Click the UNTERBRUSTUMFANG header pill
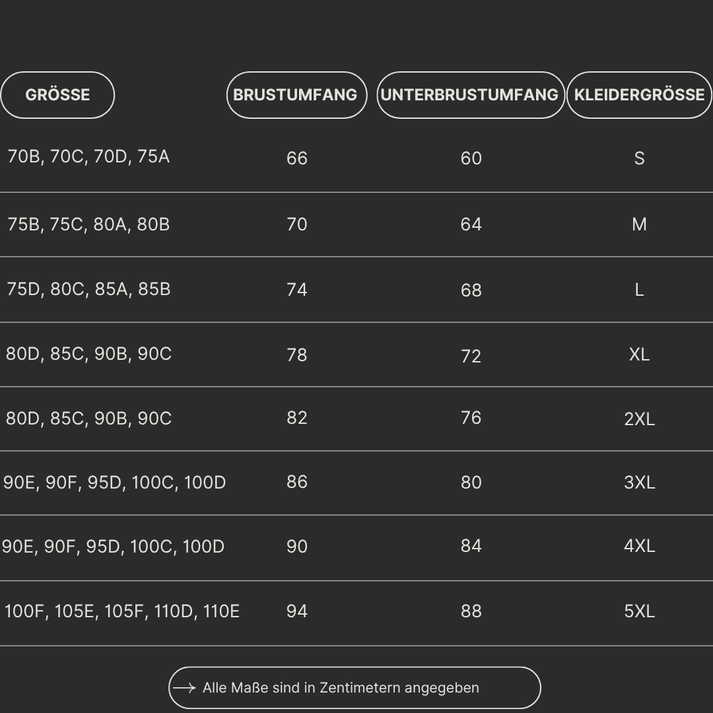 (x=471, y=95)
